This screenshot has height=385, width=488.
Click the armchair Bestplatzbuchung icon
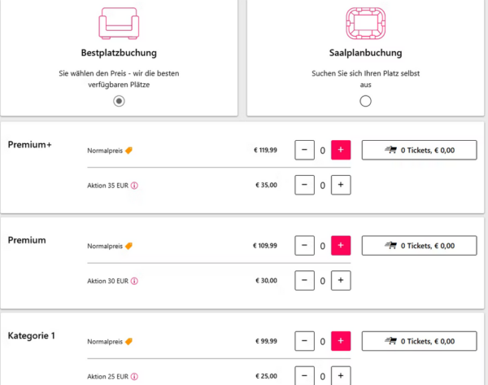click(x=119, y=23)
